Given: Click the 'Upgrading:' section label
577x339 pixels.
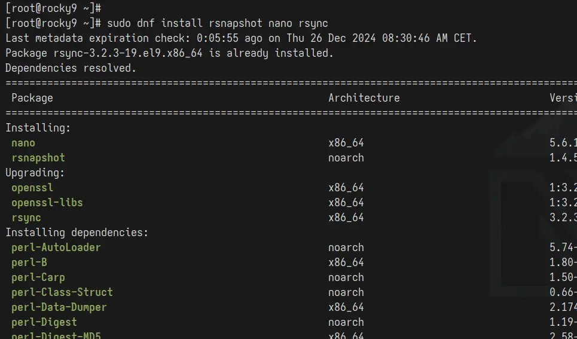Looking at the screenshot, I should click(35, 173).
